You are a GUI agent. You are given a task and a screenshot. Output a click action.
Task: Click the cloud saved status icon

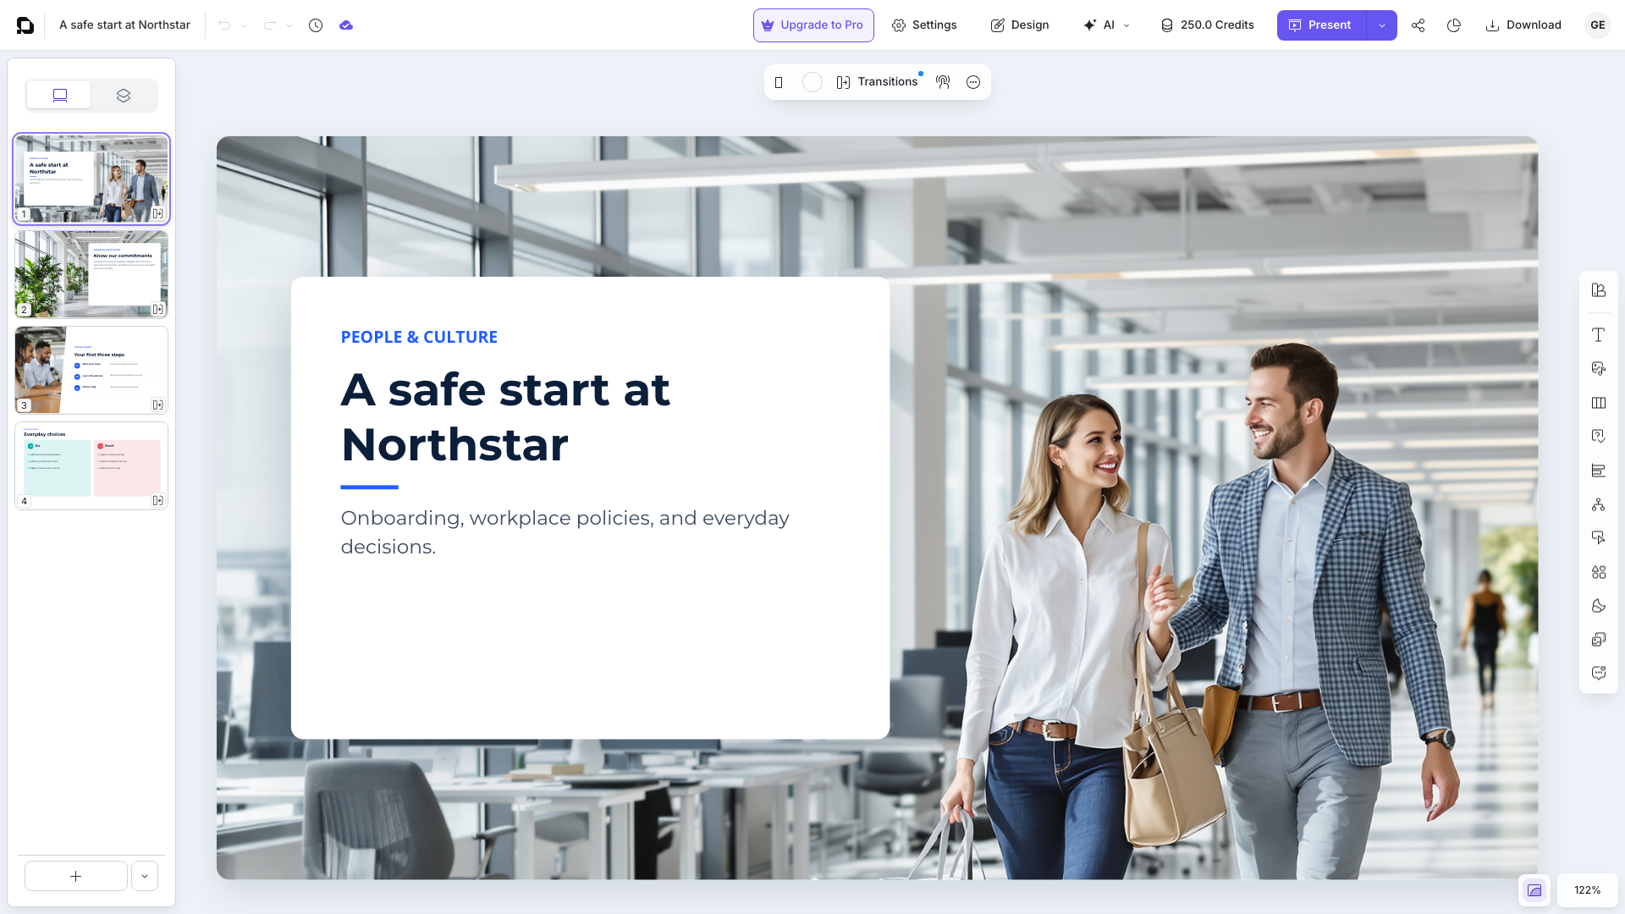pos(346,25)
